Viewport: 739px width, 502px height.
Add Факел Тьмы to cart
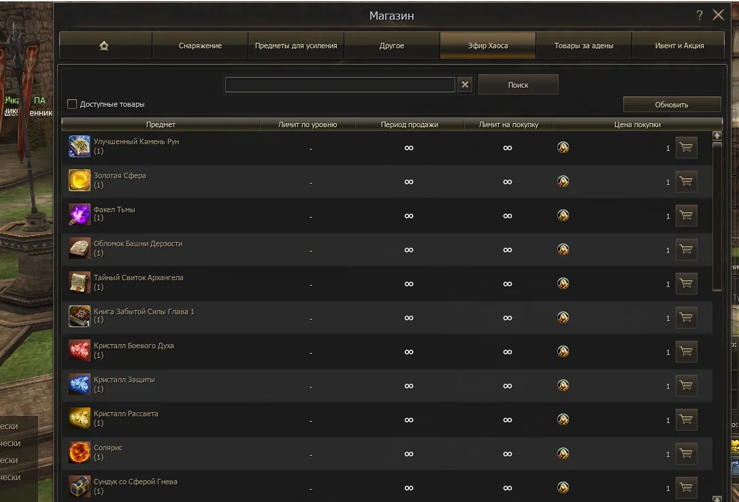pos(686,215)
